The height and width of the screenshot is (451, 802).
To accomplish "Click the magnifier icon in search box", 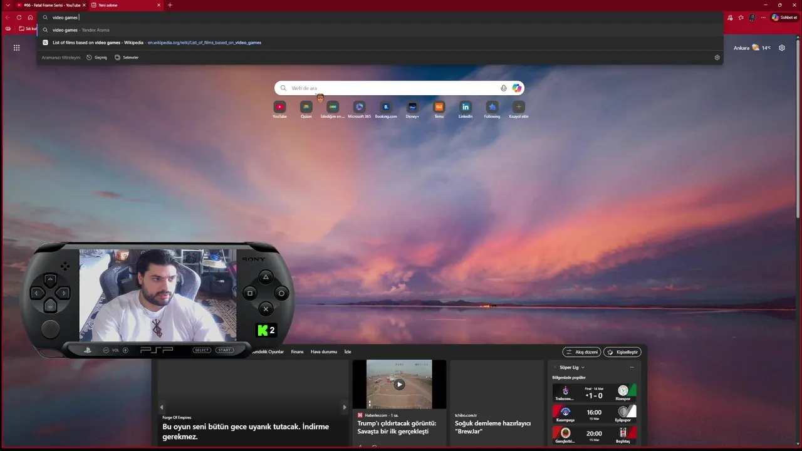I will point(283,88).
